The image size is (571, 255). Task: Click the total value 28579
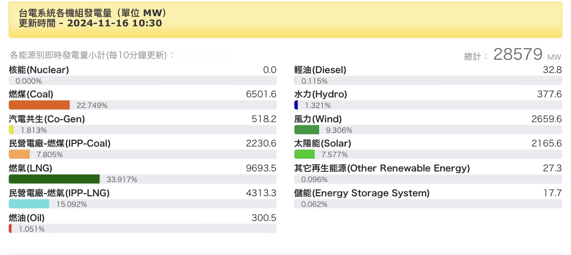click(518, 55)
